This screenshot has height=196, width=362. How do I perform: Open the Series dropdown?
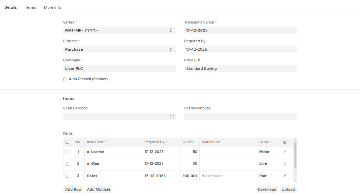(x=119, y=31)
